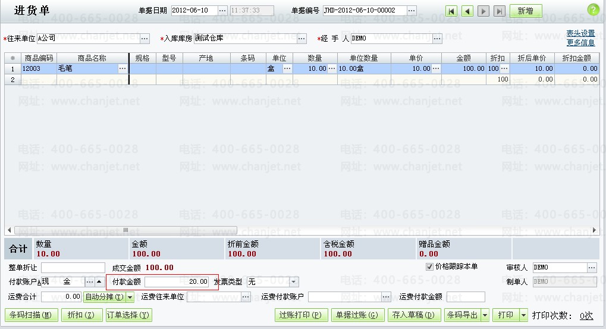Go to the next record
This screenshot has width=606, height=329.
[483, 11]
